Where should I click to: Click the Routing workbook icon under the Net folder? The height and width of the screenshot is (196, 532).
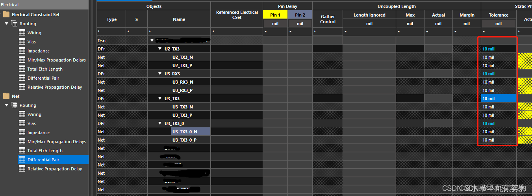[14, 105]
